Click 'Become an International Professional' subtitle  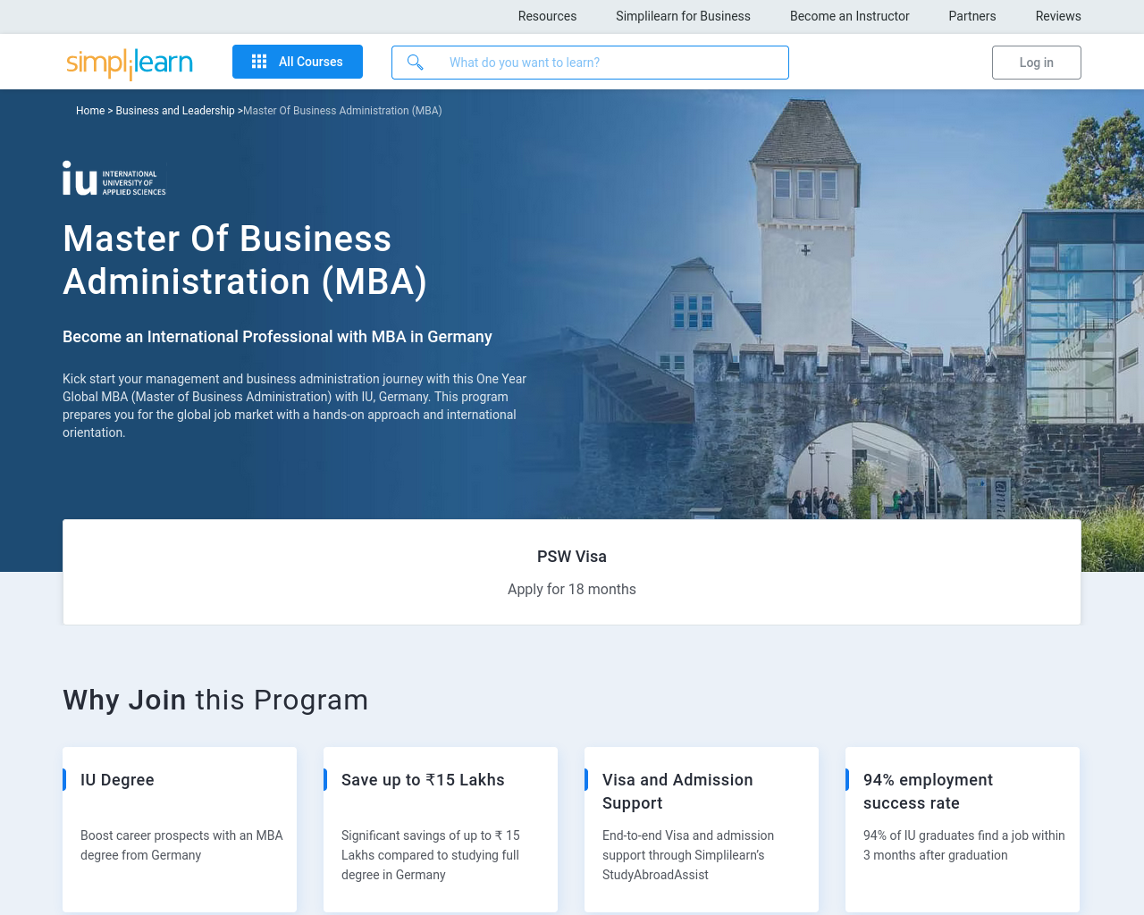[x=277, y=337]
